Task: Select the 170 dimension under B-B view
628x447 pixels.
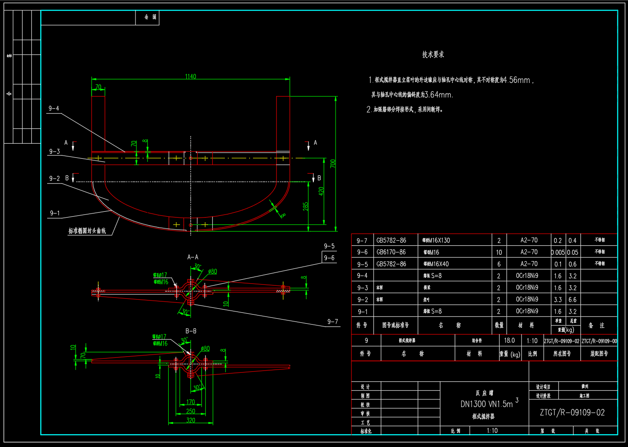Action: tap(190, 402)
